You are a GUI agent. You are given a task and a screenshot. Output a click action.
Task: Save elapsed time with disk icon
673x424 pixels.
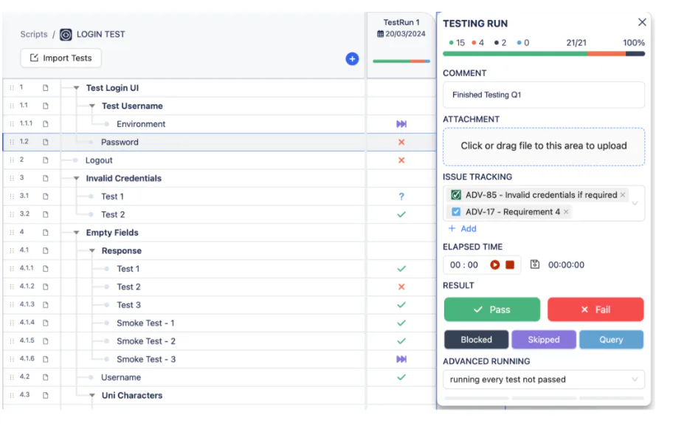534,264
